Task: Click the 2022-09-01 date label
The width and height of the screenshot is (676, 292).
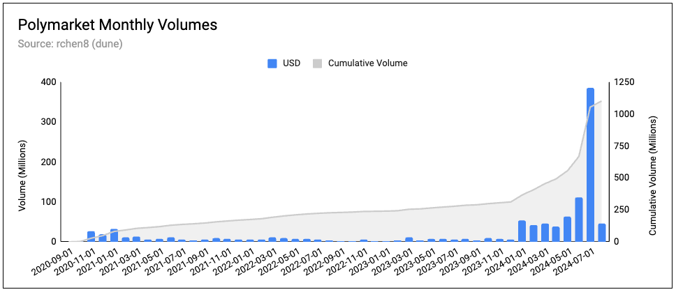Action: [x=324, y=260]
